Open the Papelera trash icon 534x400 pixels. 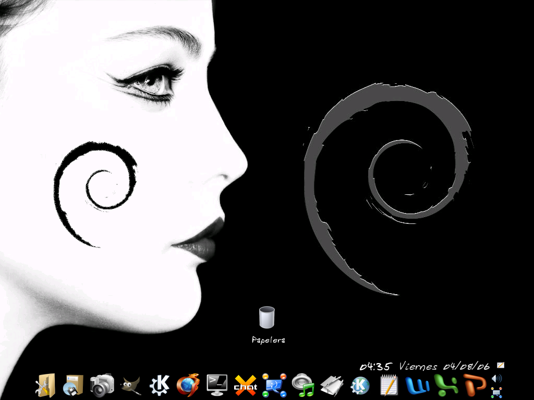click(266, 317)
